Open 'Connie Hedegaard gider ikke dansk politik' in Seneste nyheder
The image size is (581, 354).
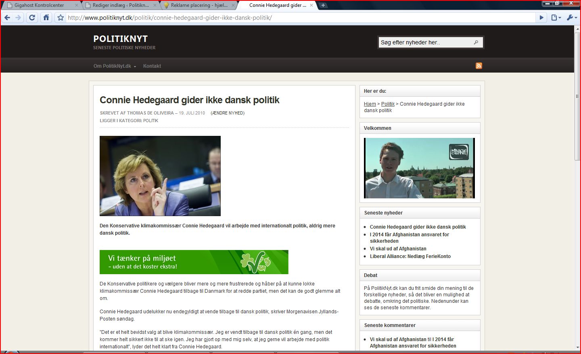(x=418, y=227)
